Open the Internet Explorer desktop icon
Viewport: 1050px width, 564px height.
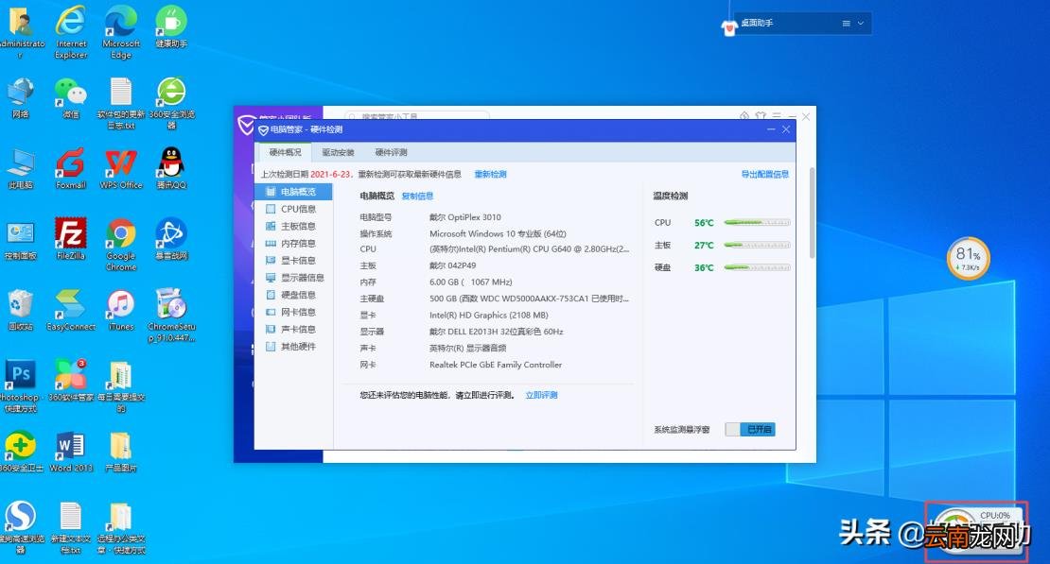coord(71,31)
